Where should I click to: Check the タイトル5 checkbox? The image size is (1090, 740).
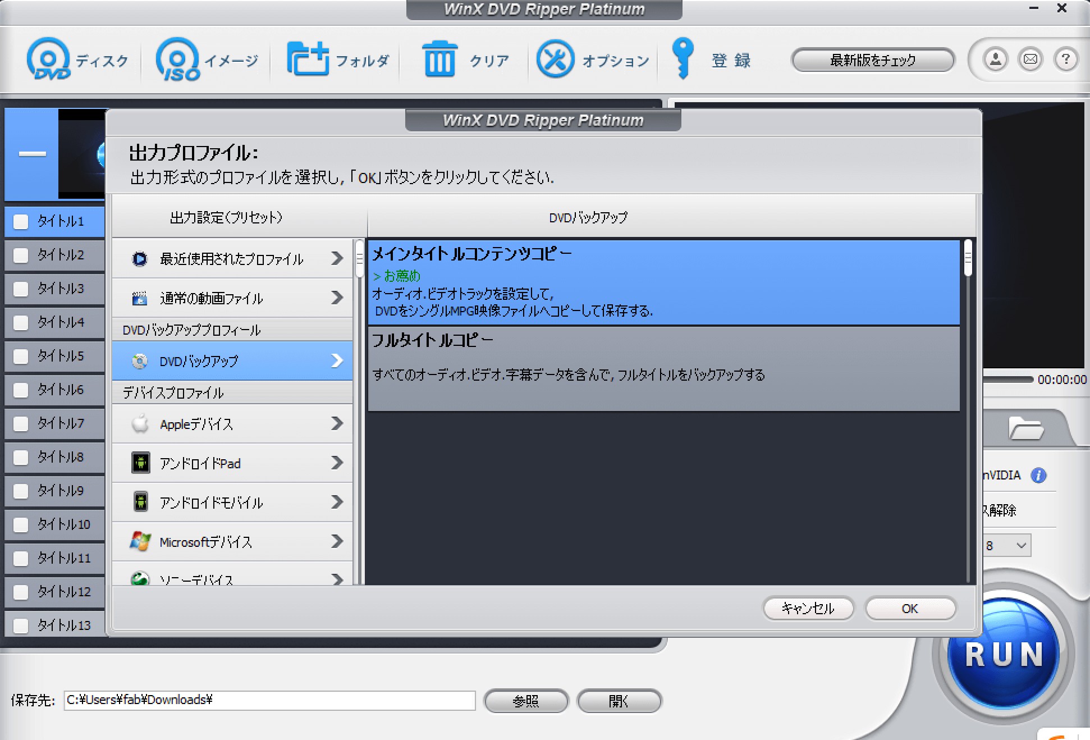click(x=21, y=357)
